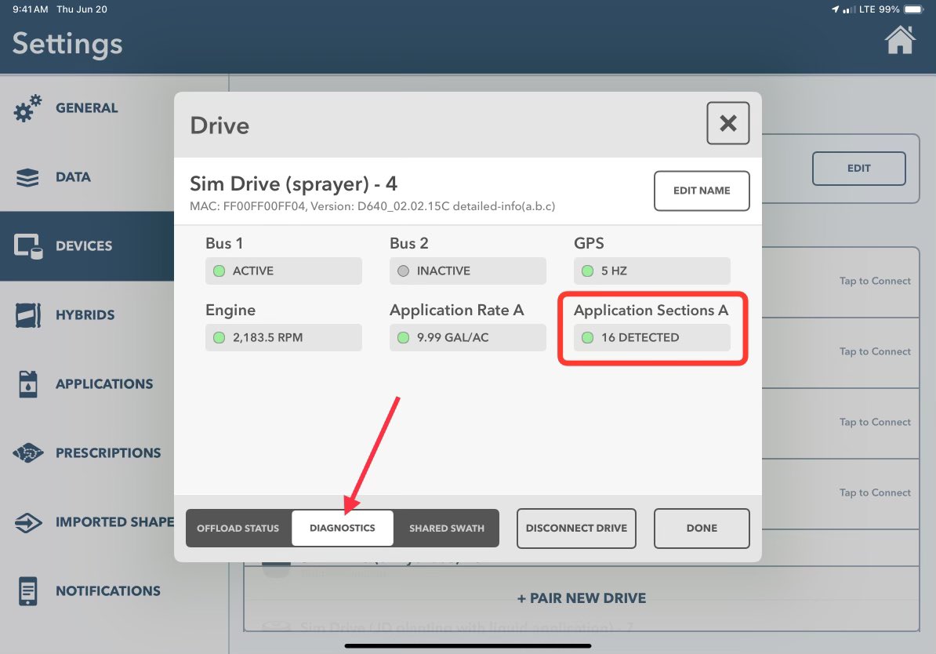The width and height of the screenshot is (936, 654).
Task: Tap the Done button
Action: tap(702, 528)
